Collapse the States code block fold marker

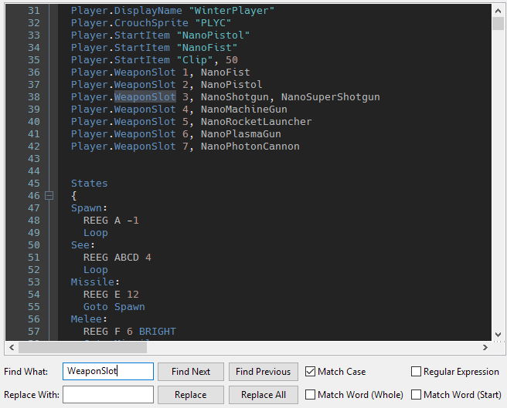[x=49, y=196]
